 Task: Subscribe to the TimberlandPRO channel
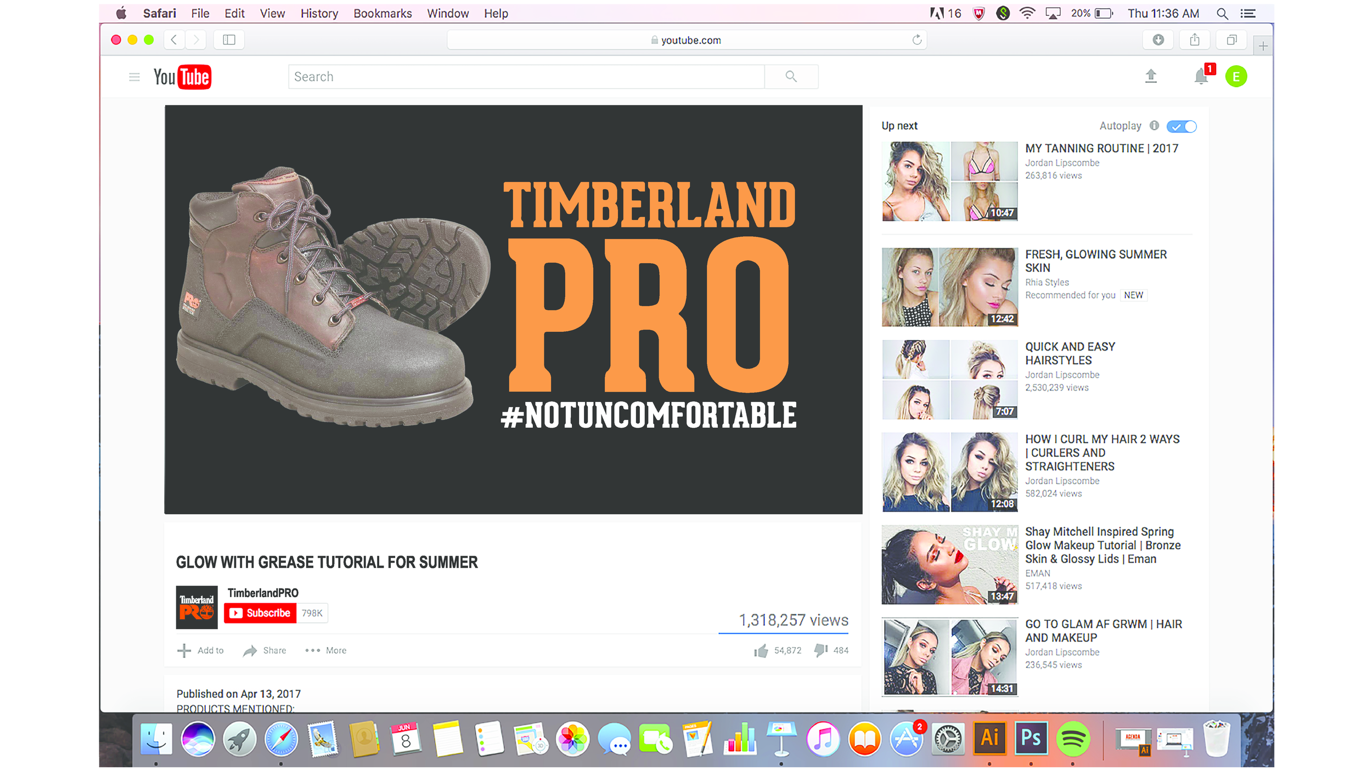[260, 613]
